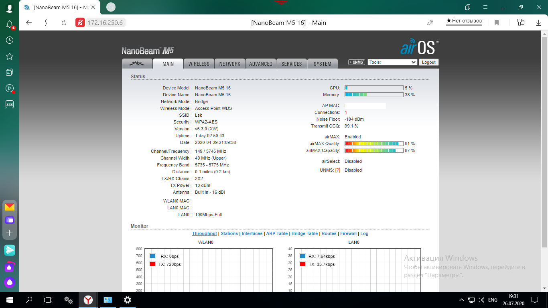Open the browser main menu
Viewport: 548px width, 308px height.
pos(485,7)
